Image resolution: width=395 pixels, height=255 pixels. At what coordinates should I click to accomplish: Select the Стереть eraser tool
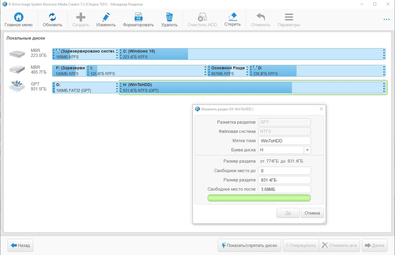point(232,17)
